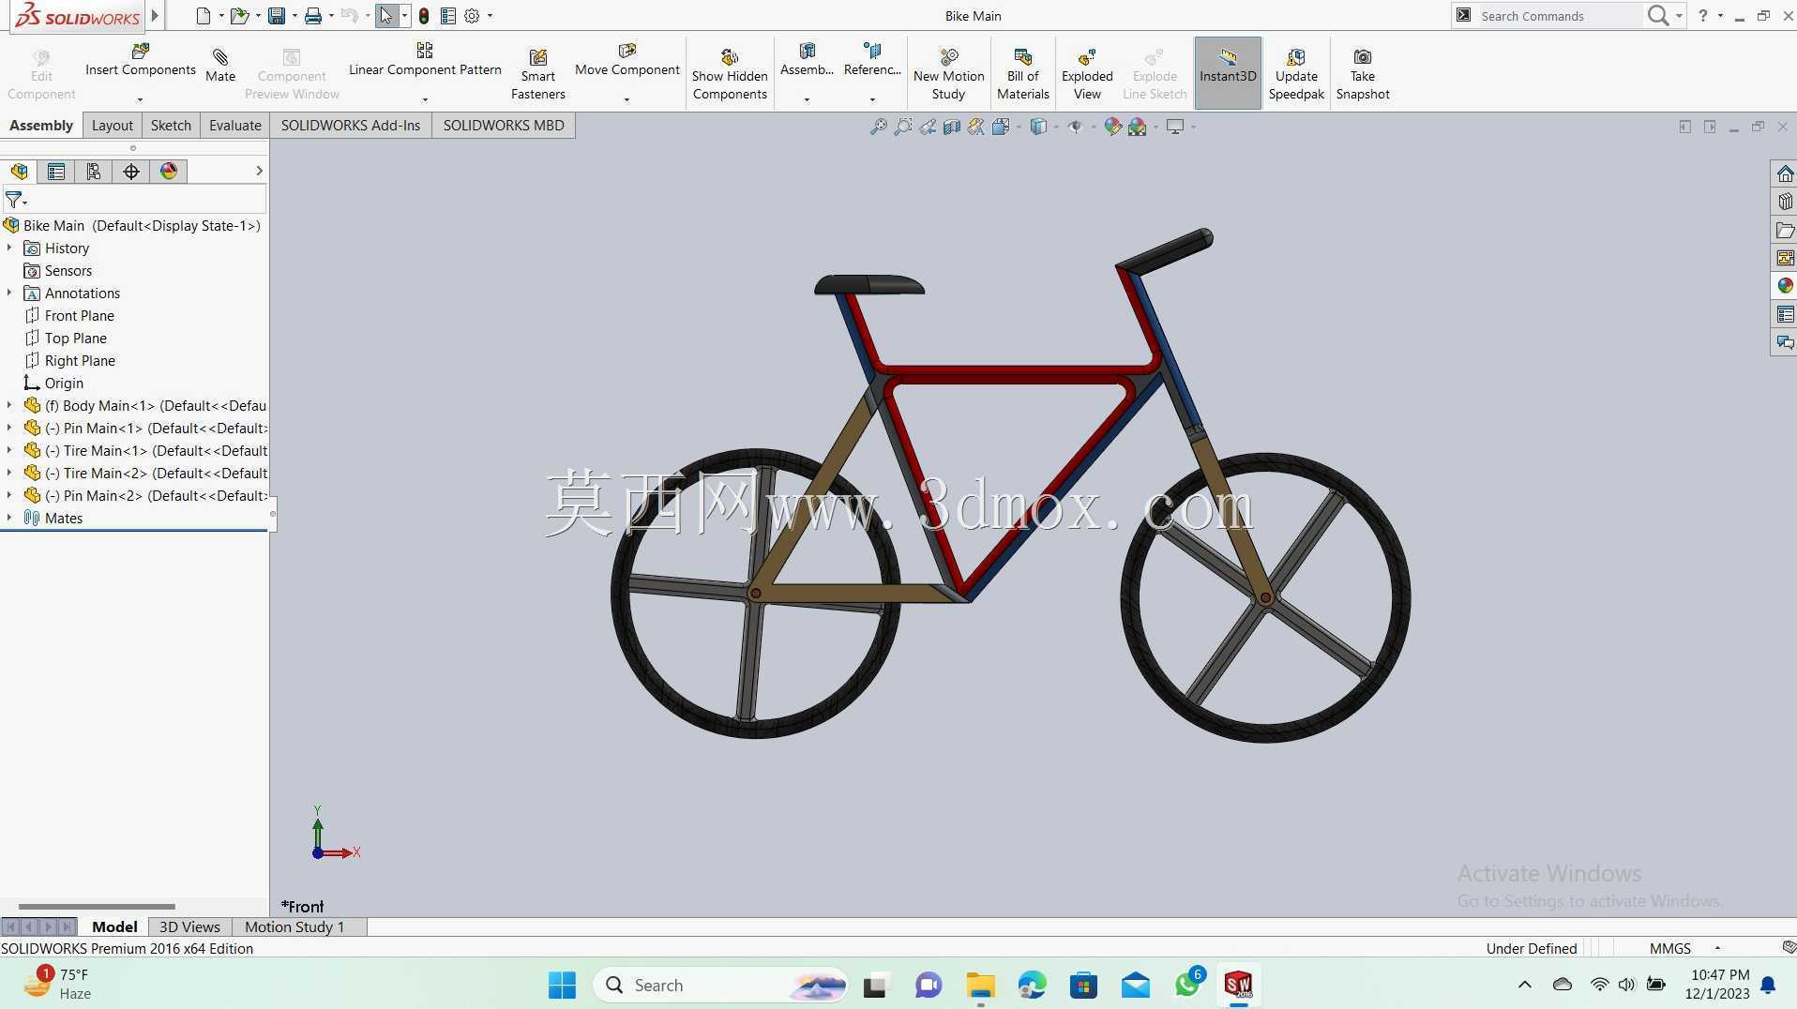Toggle the Select cursor tool

[x=386, y=16]
